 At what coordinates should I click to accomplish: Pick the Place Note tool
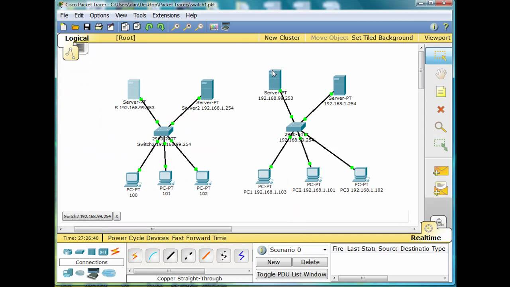click(x=440, y=92)
